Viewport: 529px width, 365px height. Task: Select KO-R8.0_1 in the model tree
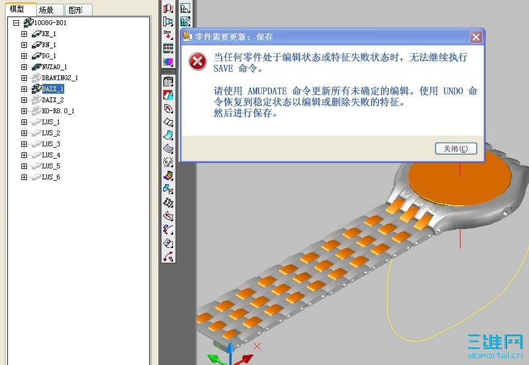pos(58,111)
